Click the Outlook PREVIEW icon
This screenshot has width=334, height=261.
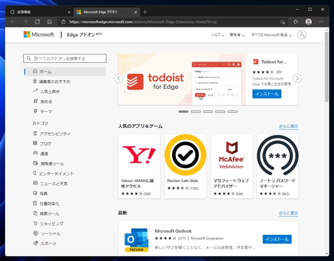[136, 240]
